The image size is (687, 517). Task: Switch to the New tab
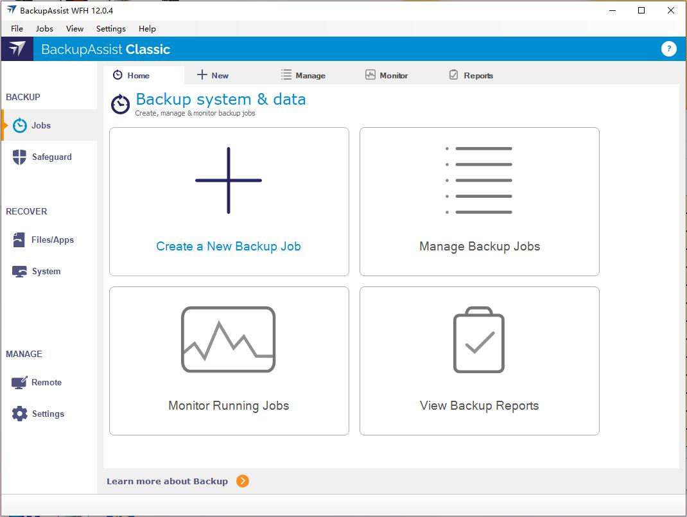(x=213, y=75)
